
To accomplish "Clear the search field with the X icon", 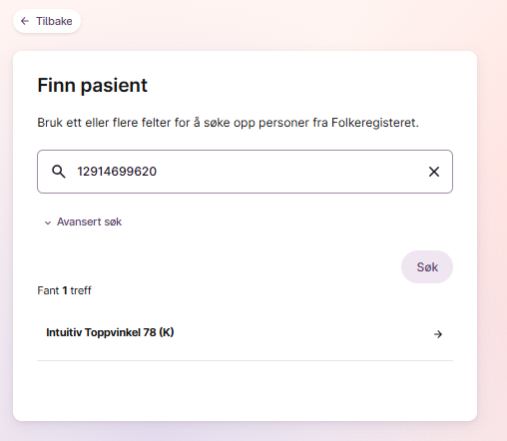I will [434, 172].
